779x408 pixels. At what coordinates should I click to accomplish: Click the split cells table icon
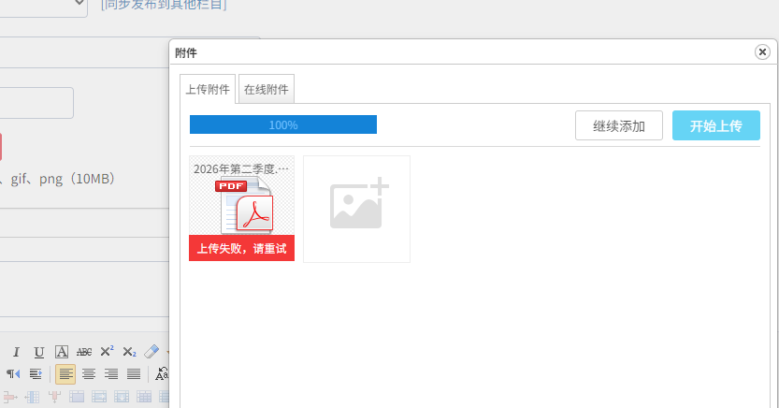144,397
